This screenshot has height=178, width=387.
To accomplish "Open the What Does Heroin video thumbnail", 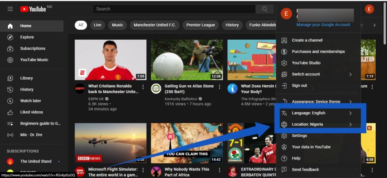I will [x=252, y=60].
